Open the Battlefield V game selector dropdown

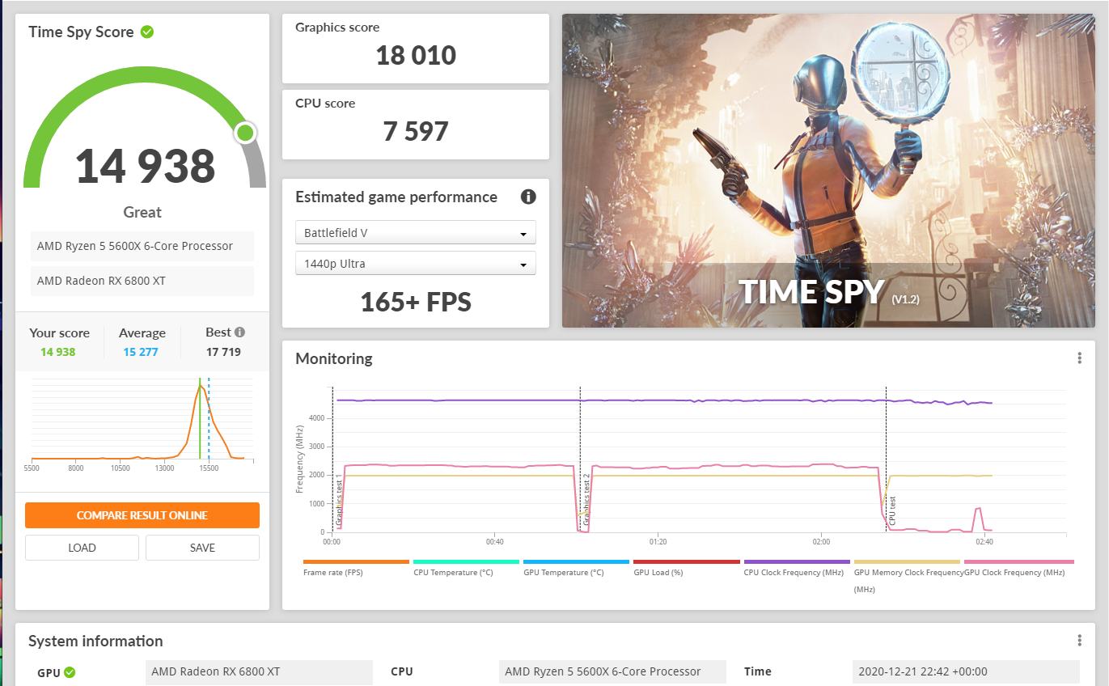click(415, 232)
